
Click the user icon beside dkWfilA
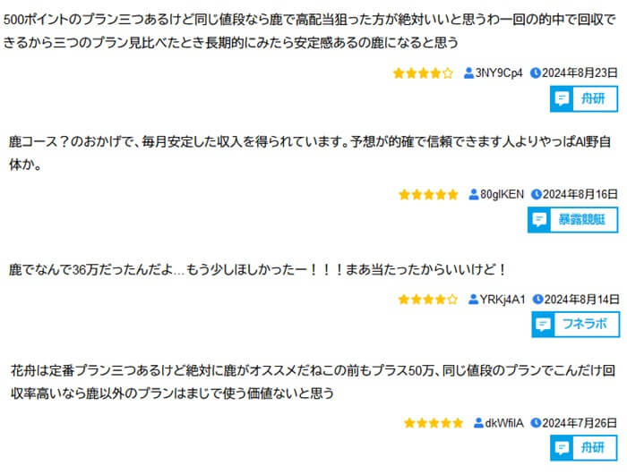point(478,422)
